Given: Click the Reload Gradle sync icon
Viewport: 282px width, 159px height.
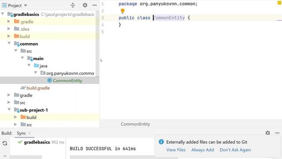Looking at the screenshot, I should point(5,143).
